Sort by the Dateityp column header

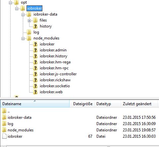108,104
